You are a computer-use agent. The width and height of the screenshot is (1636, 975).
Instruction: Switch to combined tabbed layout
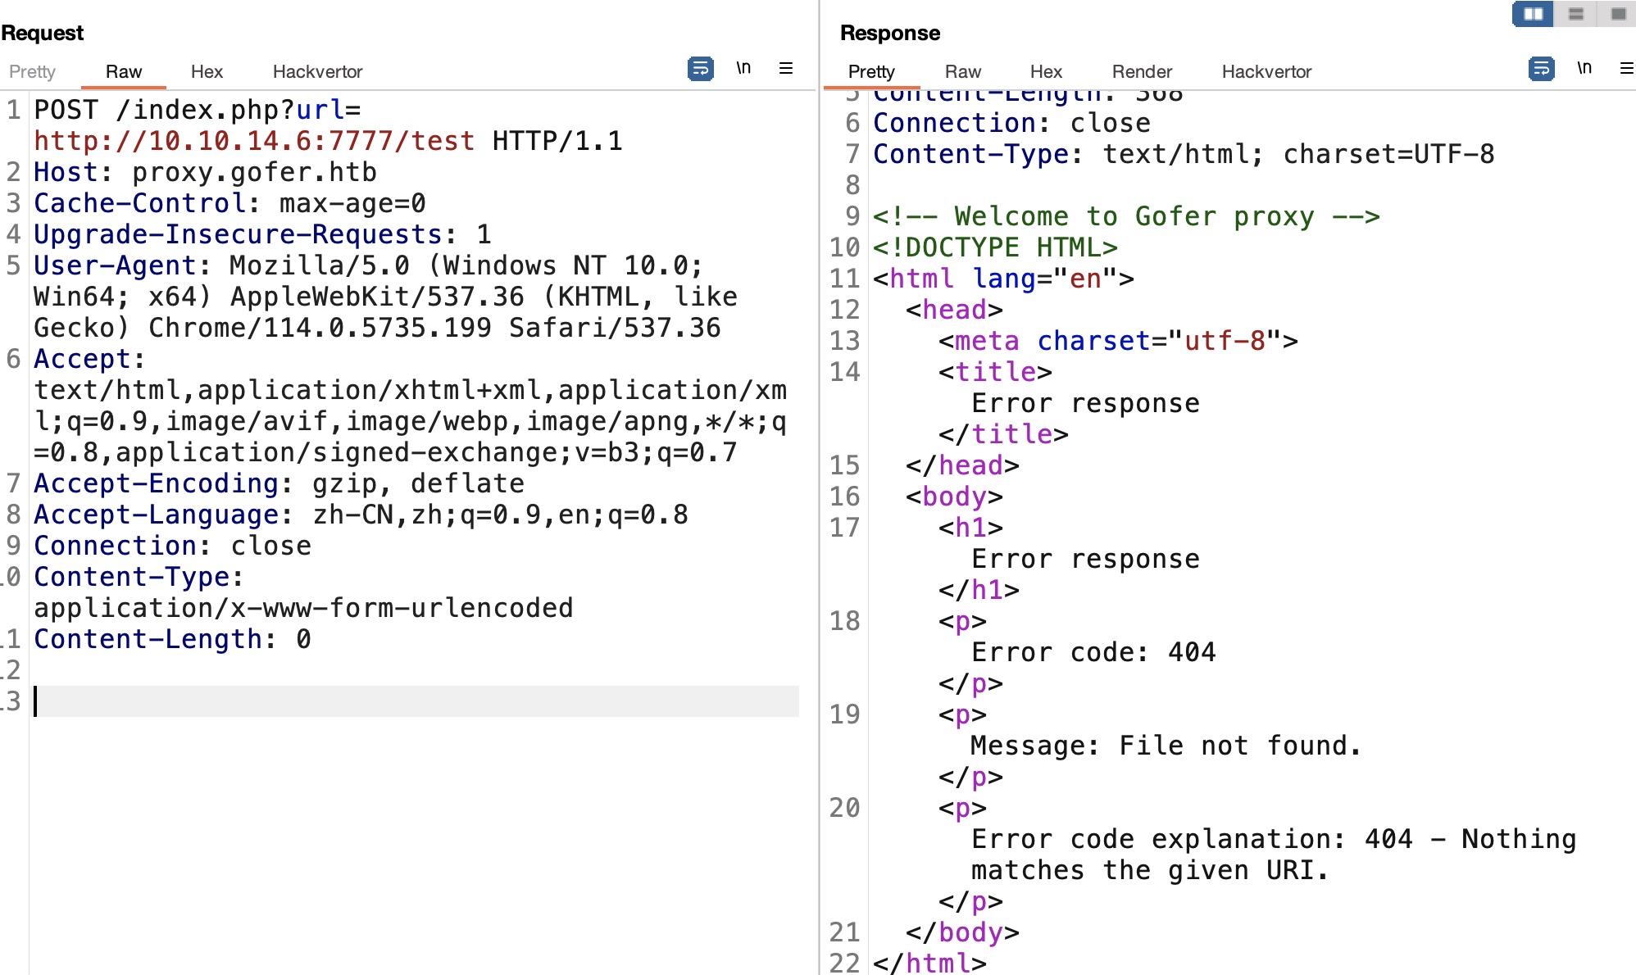tap(1618, 14)
